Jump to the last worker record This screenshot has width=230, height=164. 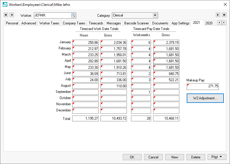click(x=224, y=15)
